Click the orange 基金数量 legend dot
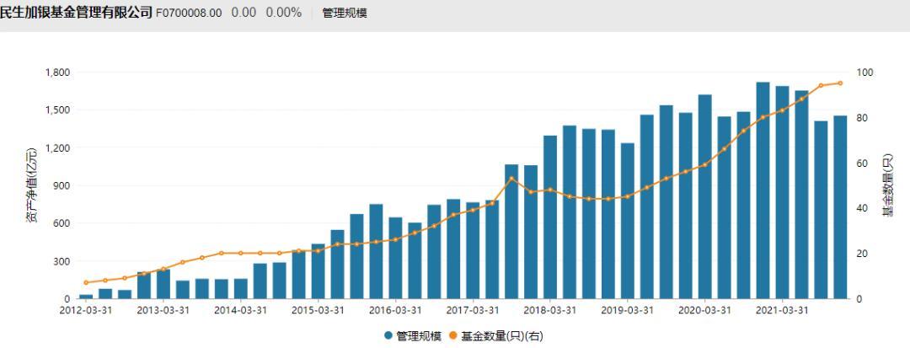The width and height of the screenshot is (910, 348). click(452, 335)
